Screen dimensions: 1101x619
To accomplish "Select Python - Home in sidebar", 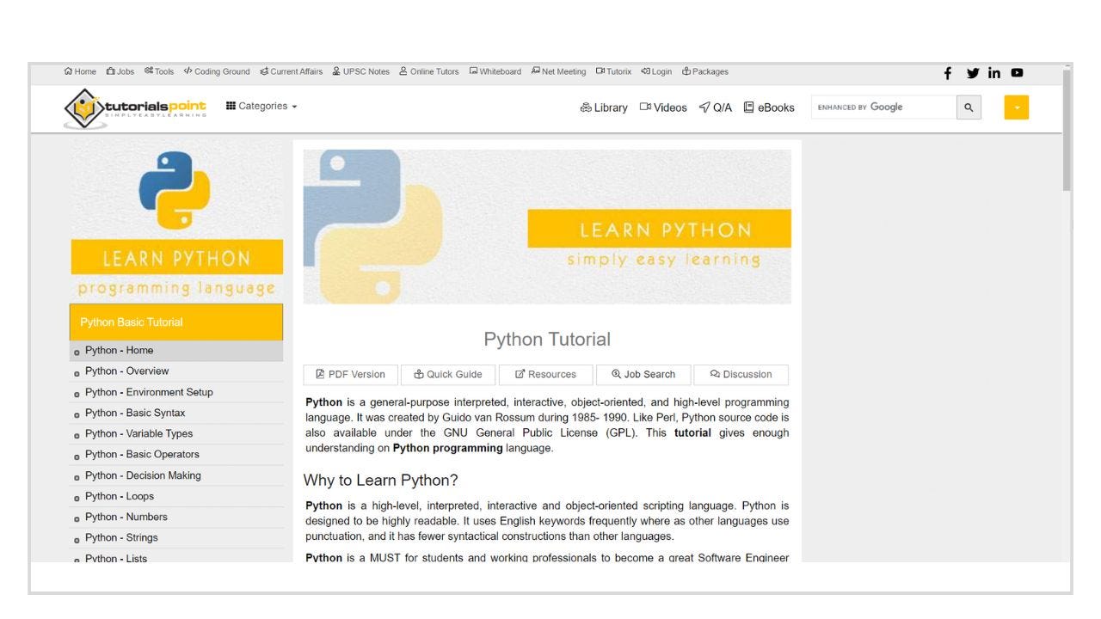I will (176, 351).
